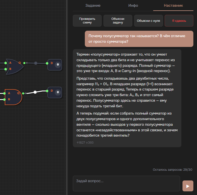Click the Проверить схему button
197x195 pixels.
(x=87, y=21)
